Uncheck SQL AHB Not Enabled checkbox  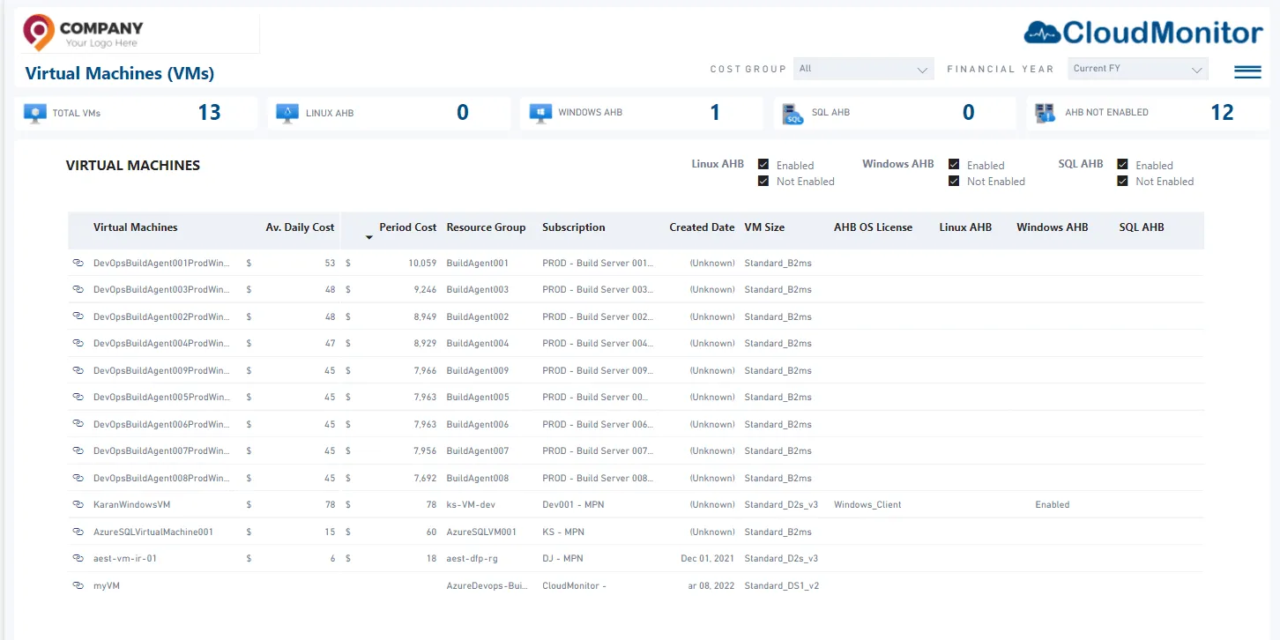1122,181
